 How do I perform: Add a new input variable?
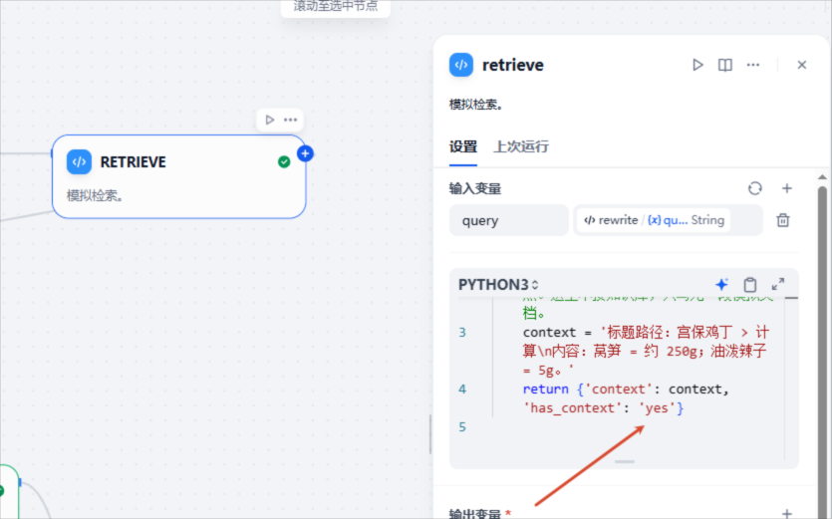coord(787,188)
